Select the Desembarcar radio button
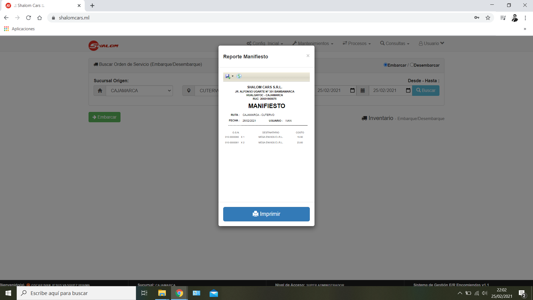Image resolution: width=533 pixels, height=300 pixels. [412, 65]
